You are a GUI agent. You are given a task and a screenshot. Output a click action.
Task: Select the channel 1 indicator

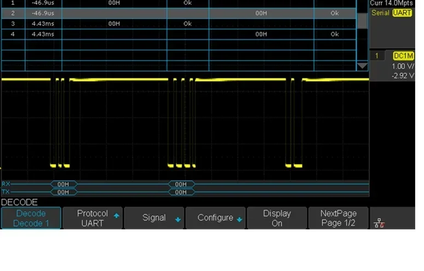(377, 56)
